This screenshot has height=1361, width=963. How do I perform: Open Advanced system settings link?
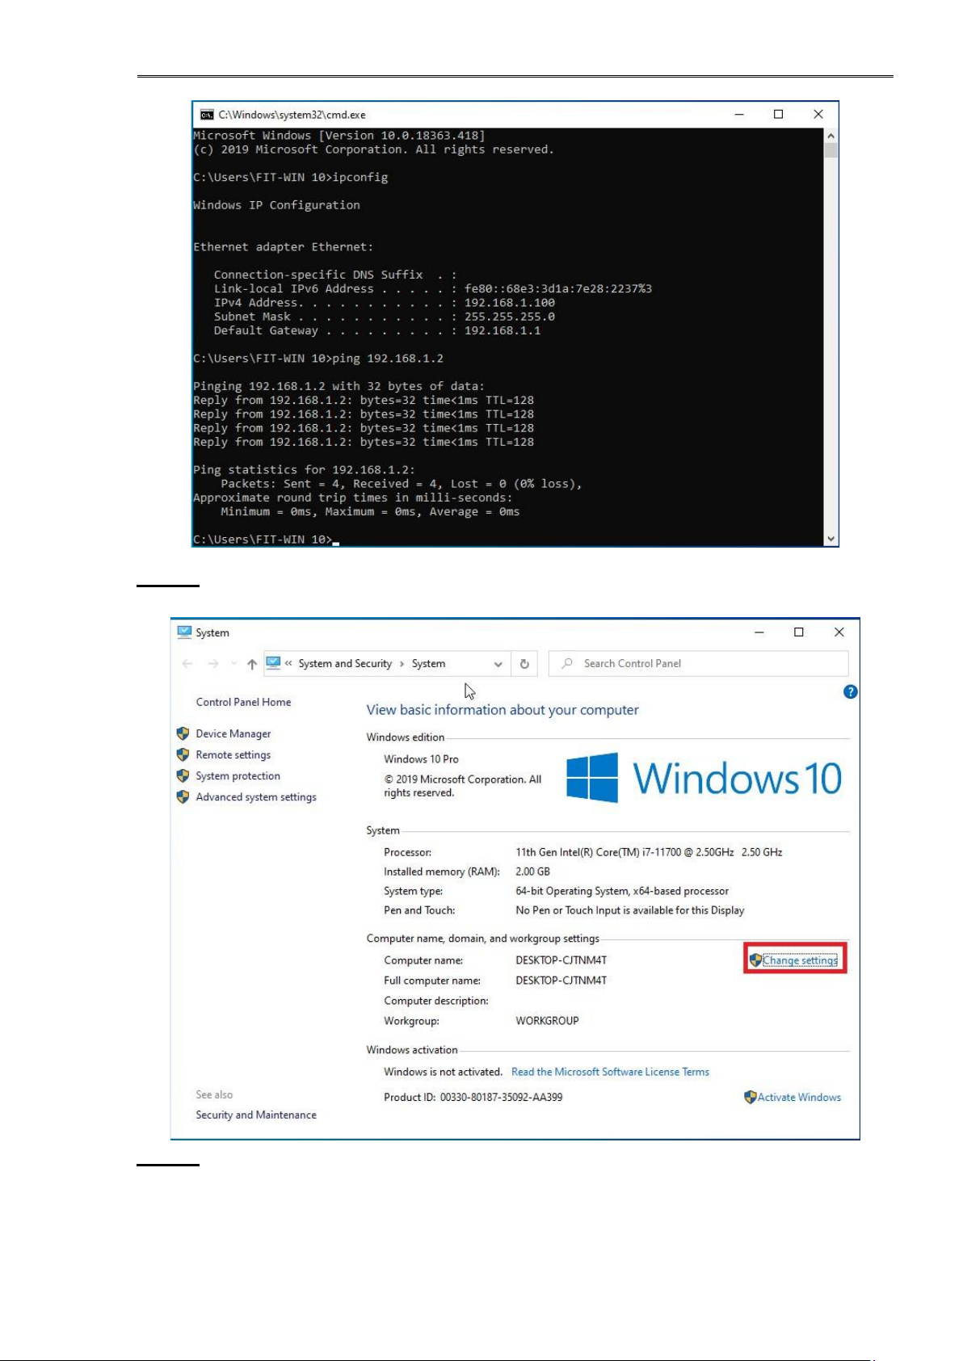tap(256, 796)
